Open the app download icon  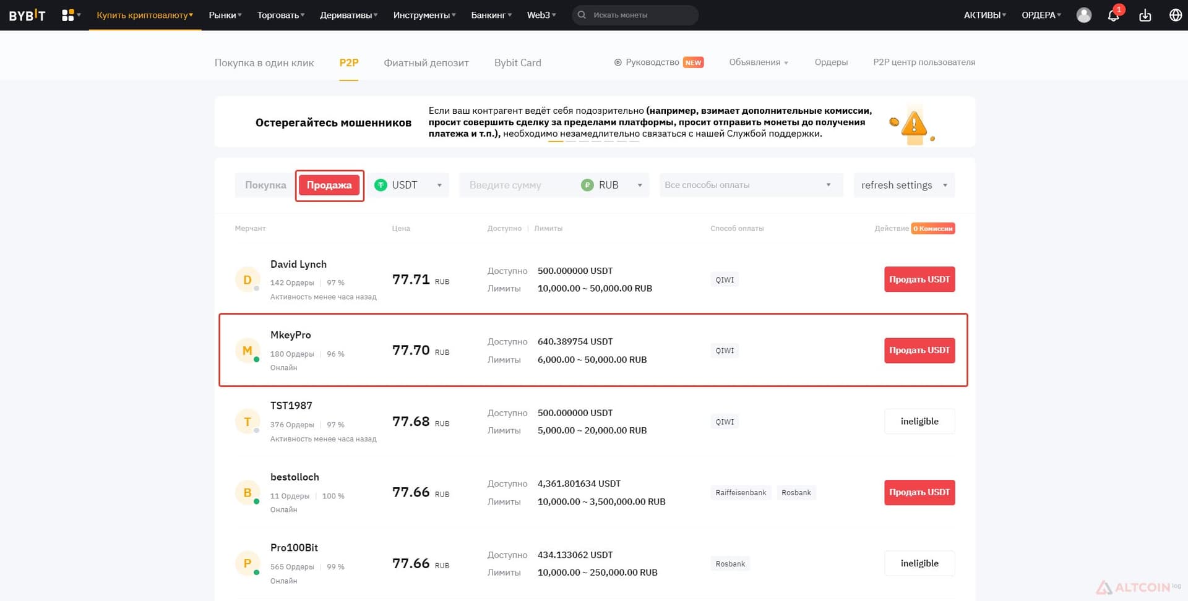tap(1145, 15)
